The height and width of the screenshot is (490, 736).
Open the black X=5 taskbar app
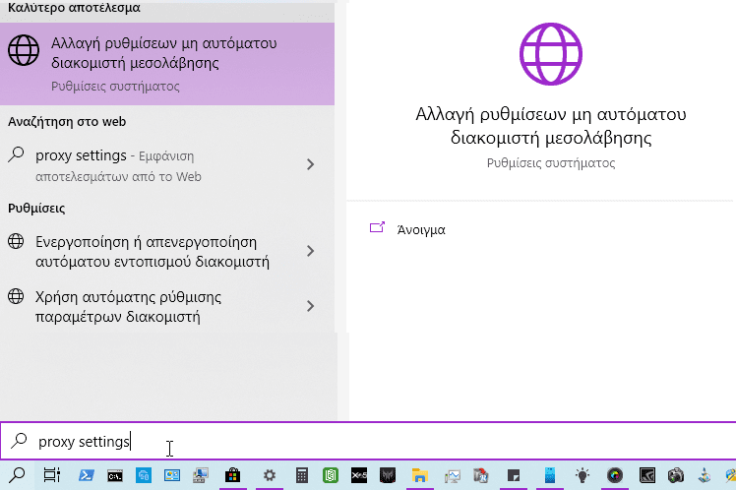tap(359, 475)
